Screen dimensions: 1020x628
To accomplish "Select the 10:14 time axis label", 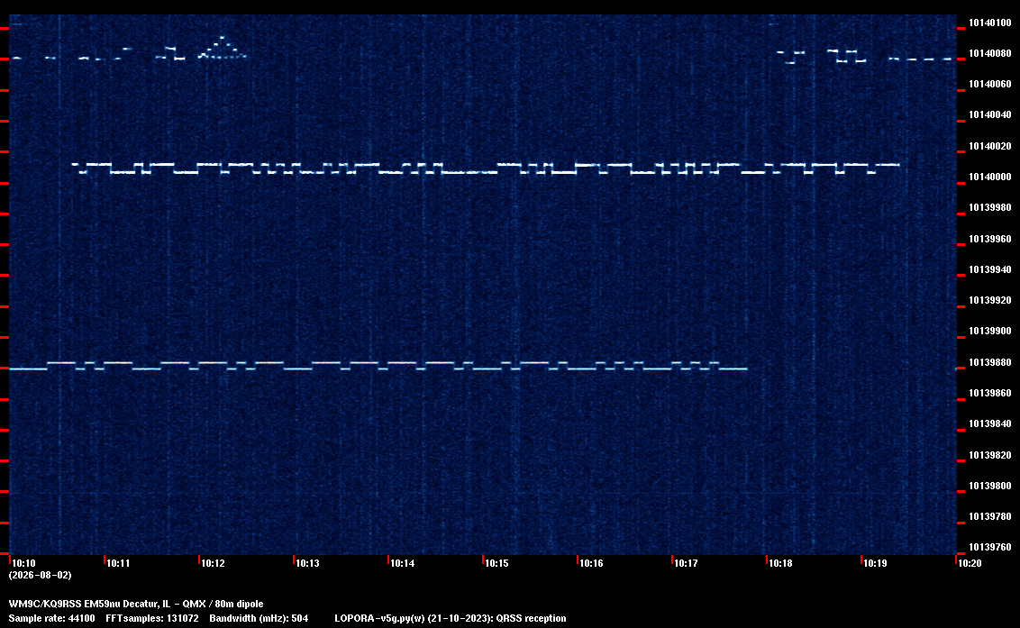I will tap(402, 563).
